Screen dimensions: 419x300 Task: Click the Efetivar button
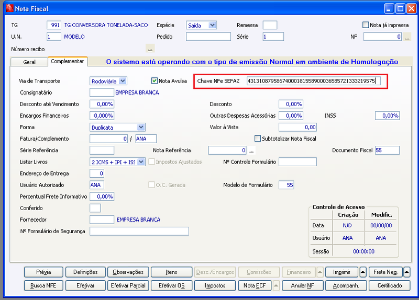(x=85, y=285)
